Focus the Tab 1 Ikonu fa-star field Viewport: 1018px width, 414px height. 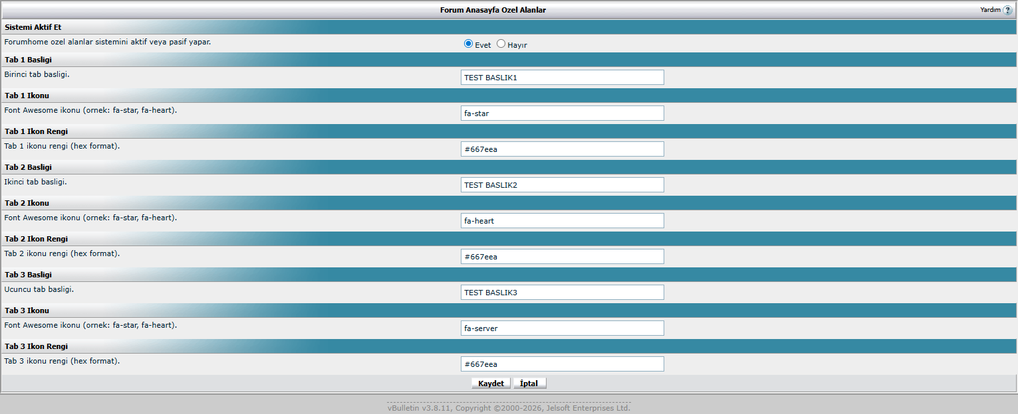562,113
